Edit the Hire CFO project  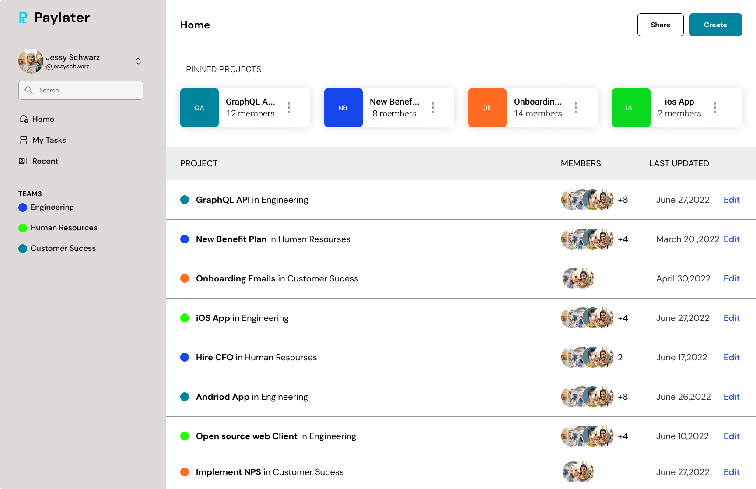point(731,357)
